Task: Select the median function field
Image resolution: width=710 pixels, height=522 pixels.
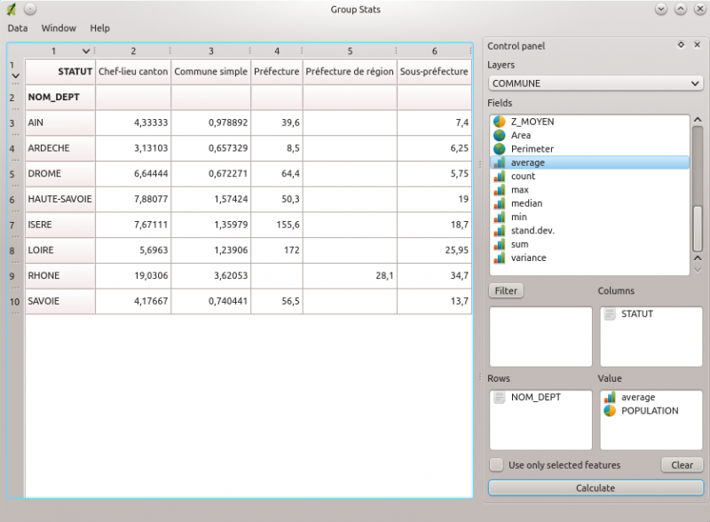Action: click(526, 203)
